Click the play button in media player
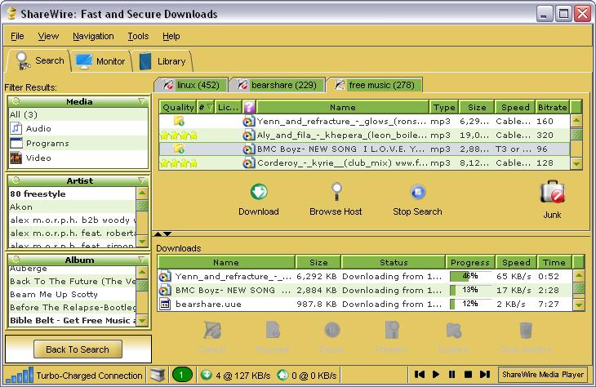This screenshot has height=387, width=596. [437, 375]
